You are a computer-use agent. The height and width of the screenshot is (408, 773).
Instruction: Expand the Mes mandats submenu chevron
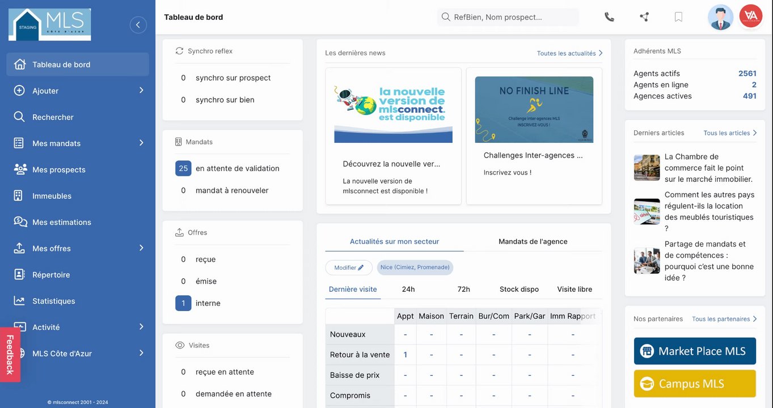[141, 143]
